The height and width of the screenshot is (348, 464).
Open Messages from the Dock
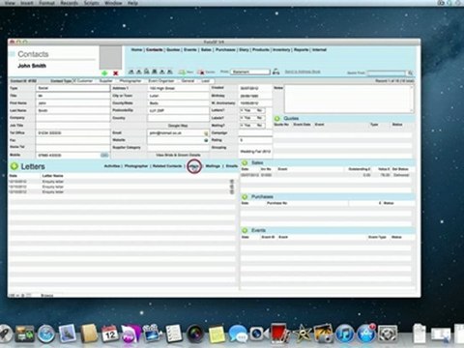click(238, 334)
